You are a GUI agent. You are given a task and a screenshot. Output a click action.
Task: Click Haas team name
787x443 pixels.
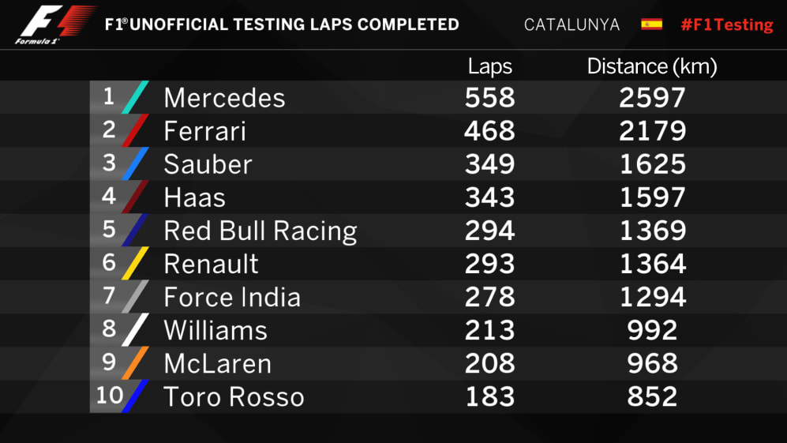194,197
